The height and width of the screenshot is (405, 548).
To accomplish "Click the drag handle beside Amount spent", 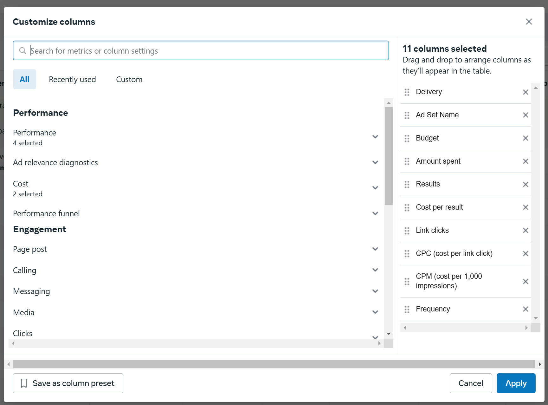I will pyautogui.click(x=407, y=161).
